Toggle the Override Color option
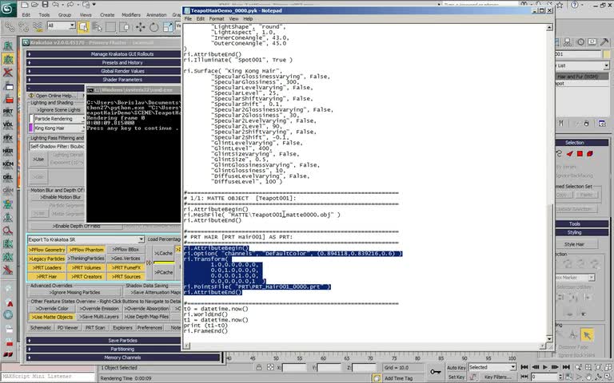The width and height of the screenshot is (614, 383). pos(52,308)
